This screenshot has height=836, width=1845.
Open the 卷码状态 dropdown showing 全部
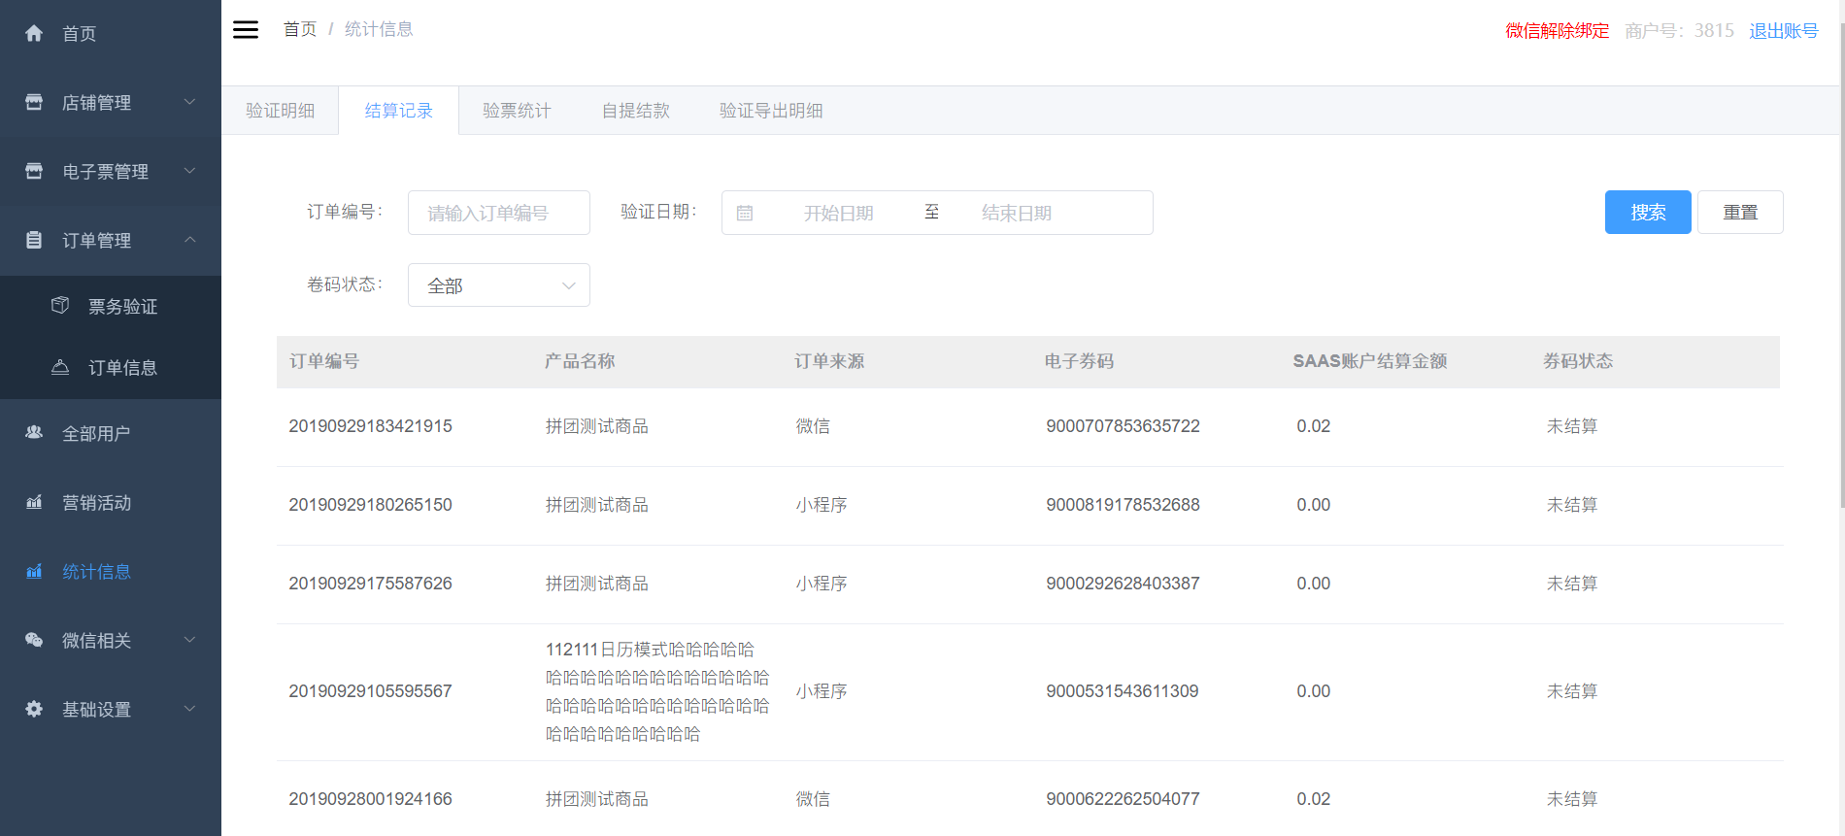click(498, 285)
